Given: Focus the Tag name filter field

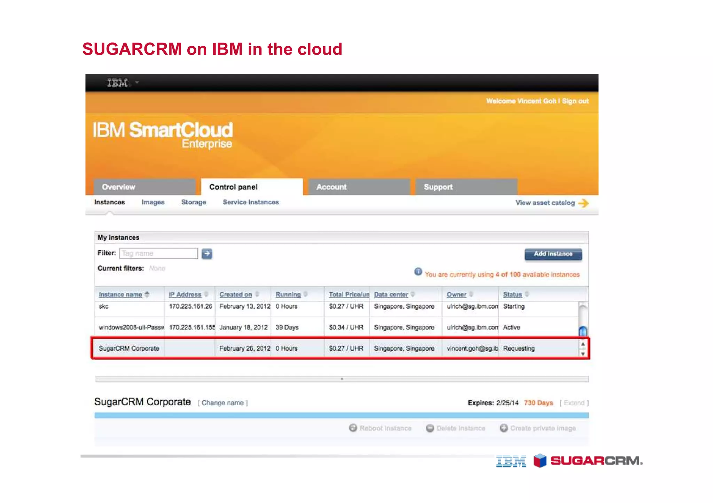Looking at the screenshot, I should tap(158, 253).
